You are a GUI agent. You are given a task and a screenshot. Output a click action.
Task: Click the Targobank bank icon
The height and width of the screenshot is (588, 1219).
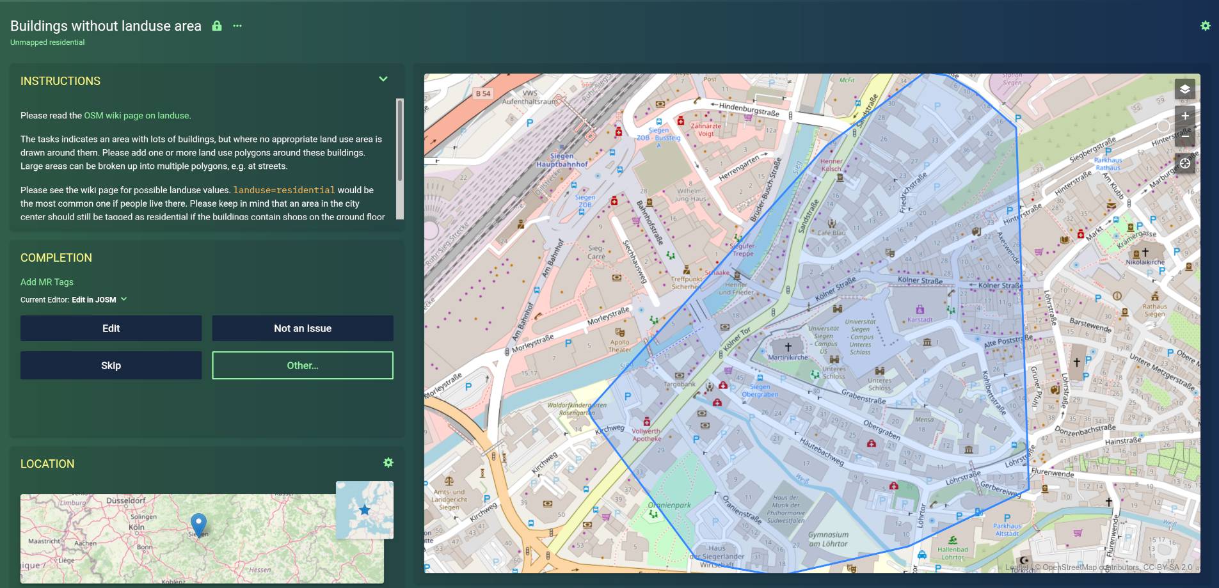pos(679,376)
